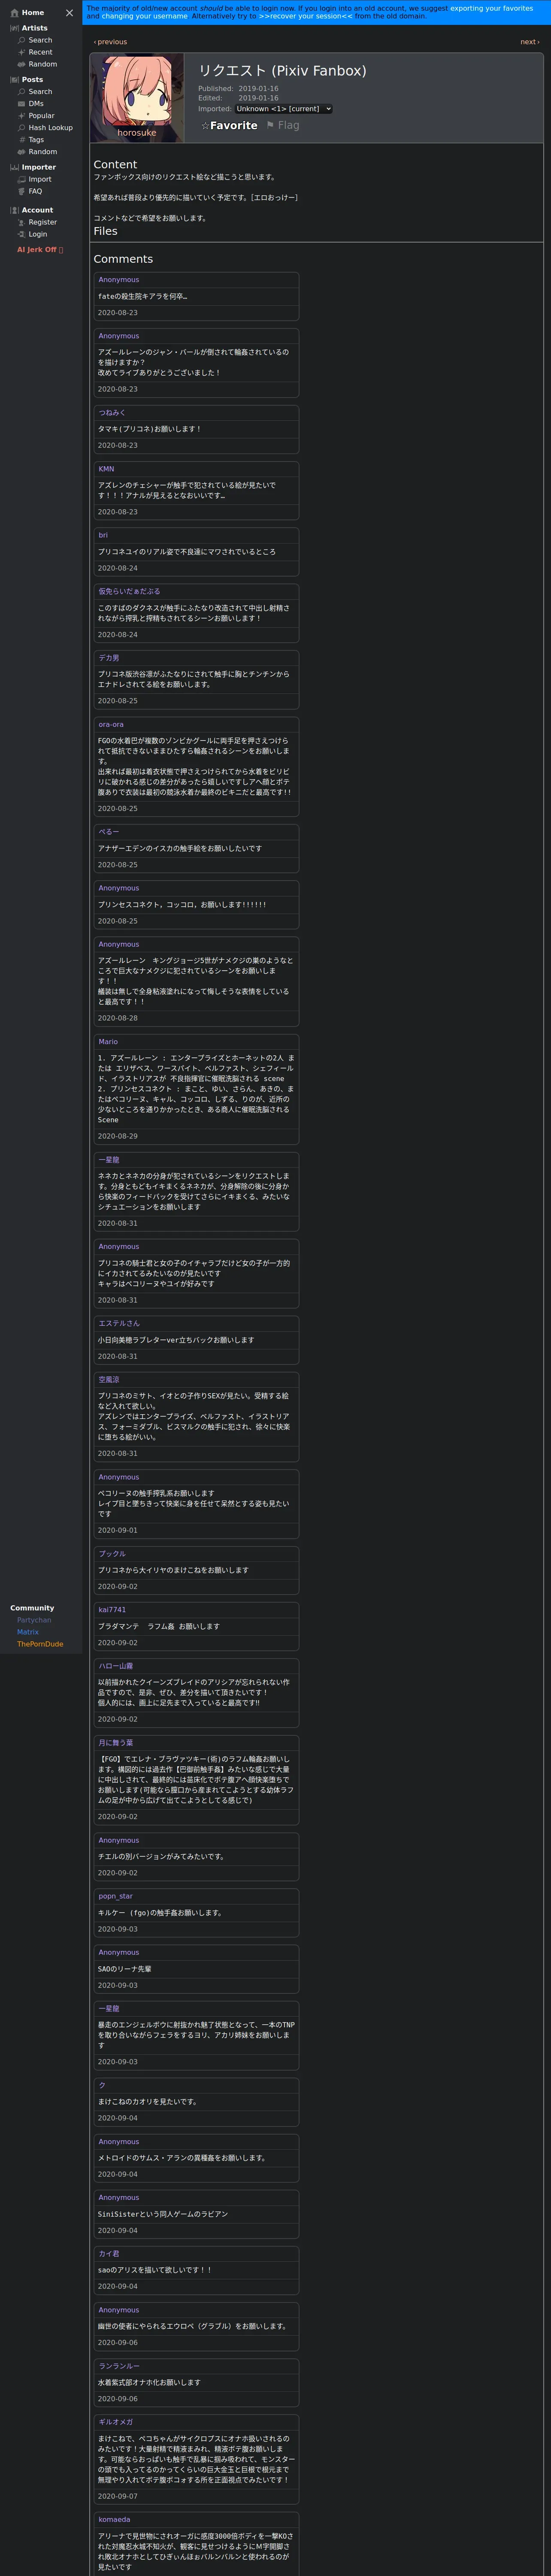This screenshot has height=2576, width=551.
Task: Click the Posts section header
Action: pos(32,80)
